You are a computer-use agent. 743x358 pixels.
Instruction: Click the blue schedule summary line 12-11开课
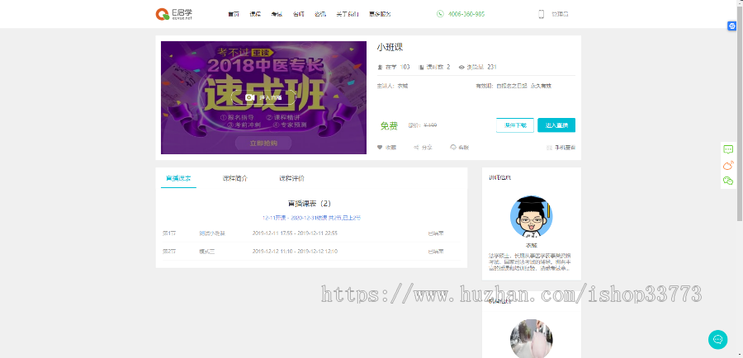tap(311, 218)
